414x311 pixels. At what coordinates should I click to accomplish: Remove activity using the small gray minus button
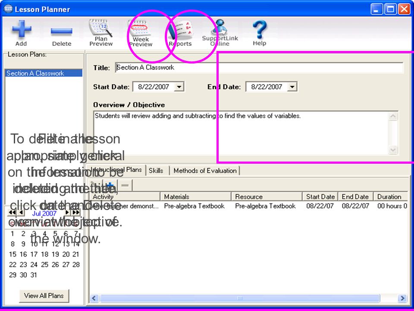pyautogui.click(x=125, y=185)
